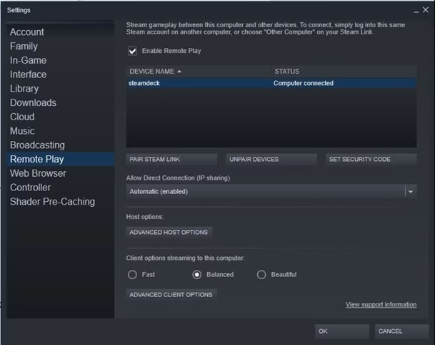The width and height of the screenshot is (435, 345).
Task: Open ADVANCED CLIENT OPTIONS
Action: pyautogui.click(x=171, y=295)
